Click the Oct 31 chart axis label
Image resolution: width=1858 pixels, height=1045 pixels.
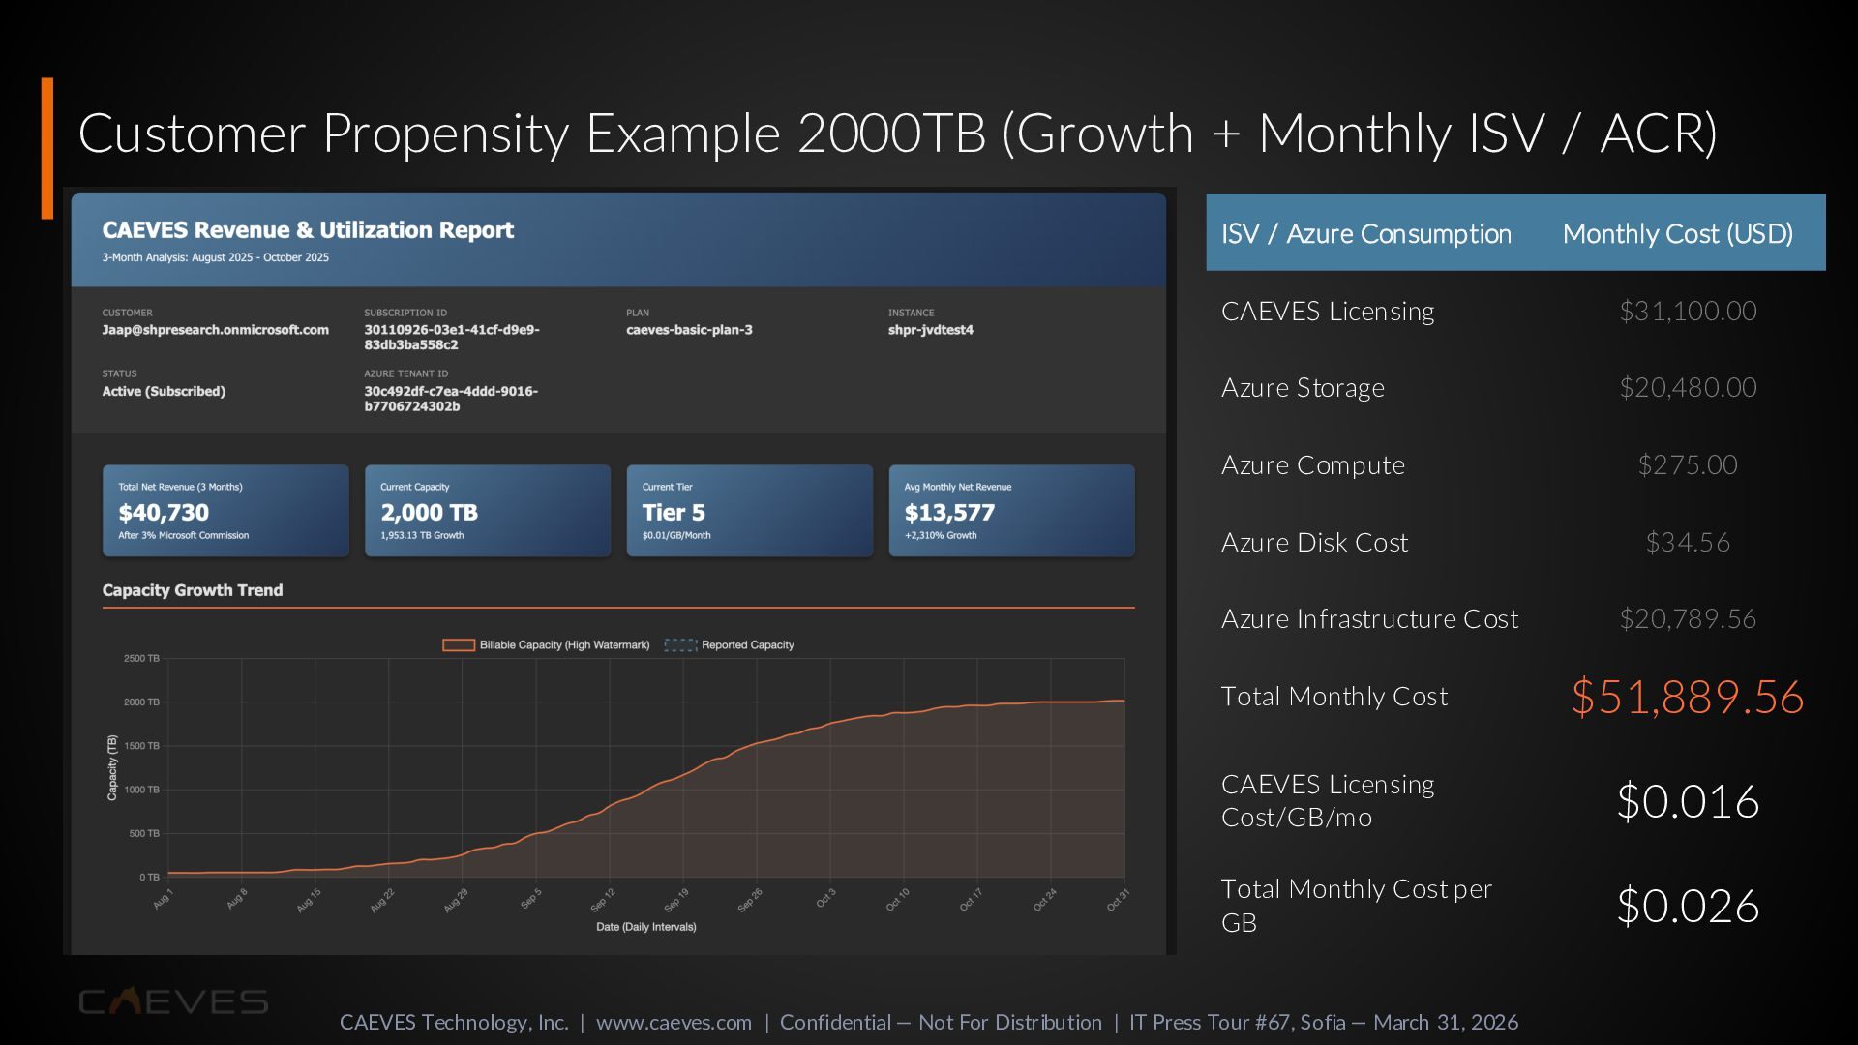(x=1117, y=901)
